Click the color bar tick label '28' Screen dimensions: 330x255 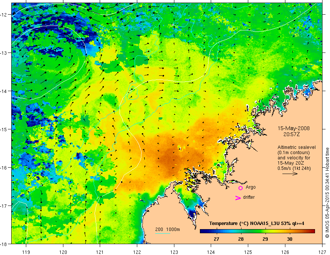241,239
